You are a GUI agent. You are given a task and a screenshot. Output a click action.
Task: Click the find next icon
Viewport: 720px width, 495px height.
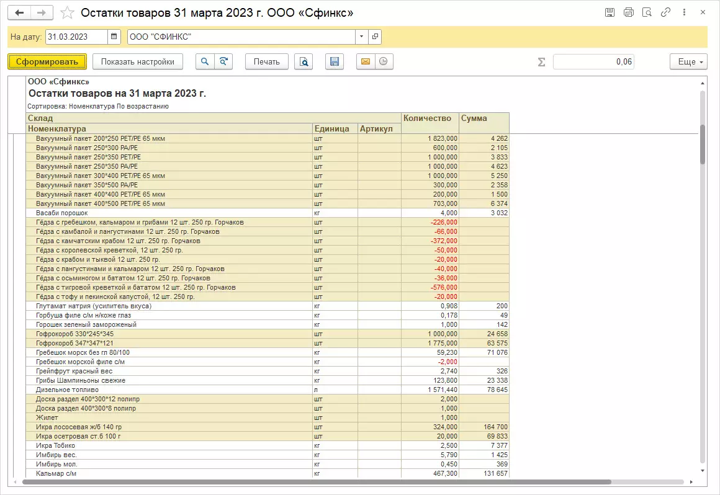[x=223, y=61]
